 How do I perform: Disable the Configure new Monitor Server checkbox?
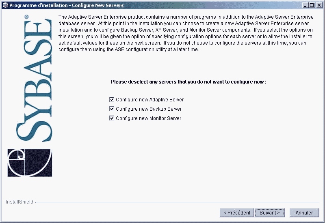(112, 118)
